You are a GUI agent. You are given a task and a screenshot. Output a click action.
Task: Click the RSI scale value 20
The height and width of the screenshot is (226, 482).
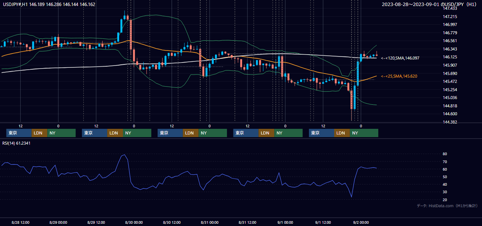tap(445, 200)
